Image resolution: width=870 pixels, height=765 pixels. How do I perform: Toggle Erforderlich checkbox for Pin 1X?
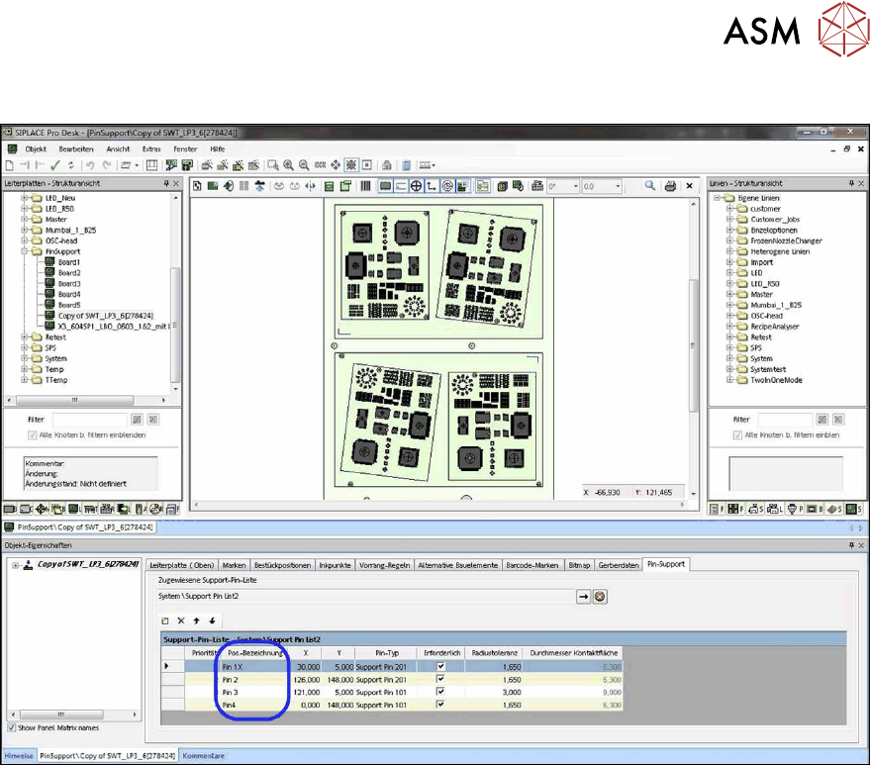[x=440, y=666]
